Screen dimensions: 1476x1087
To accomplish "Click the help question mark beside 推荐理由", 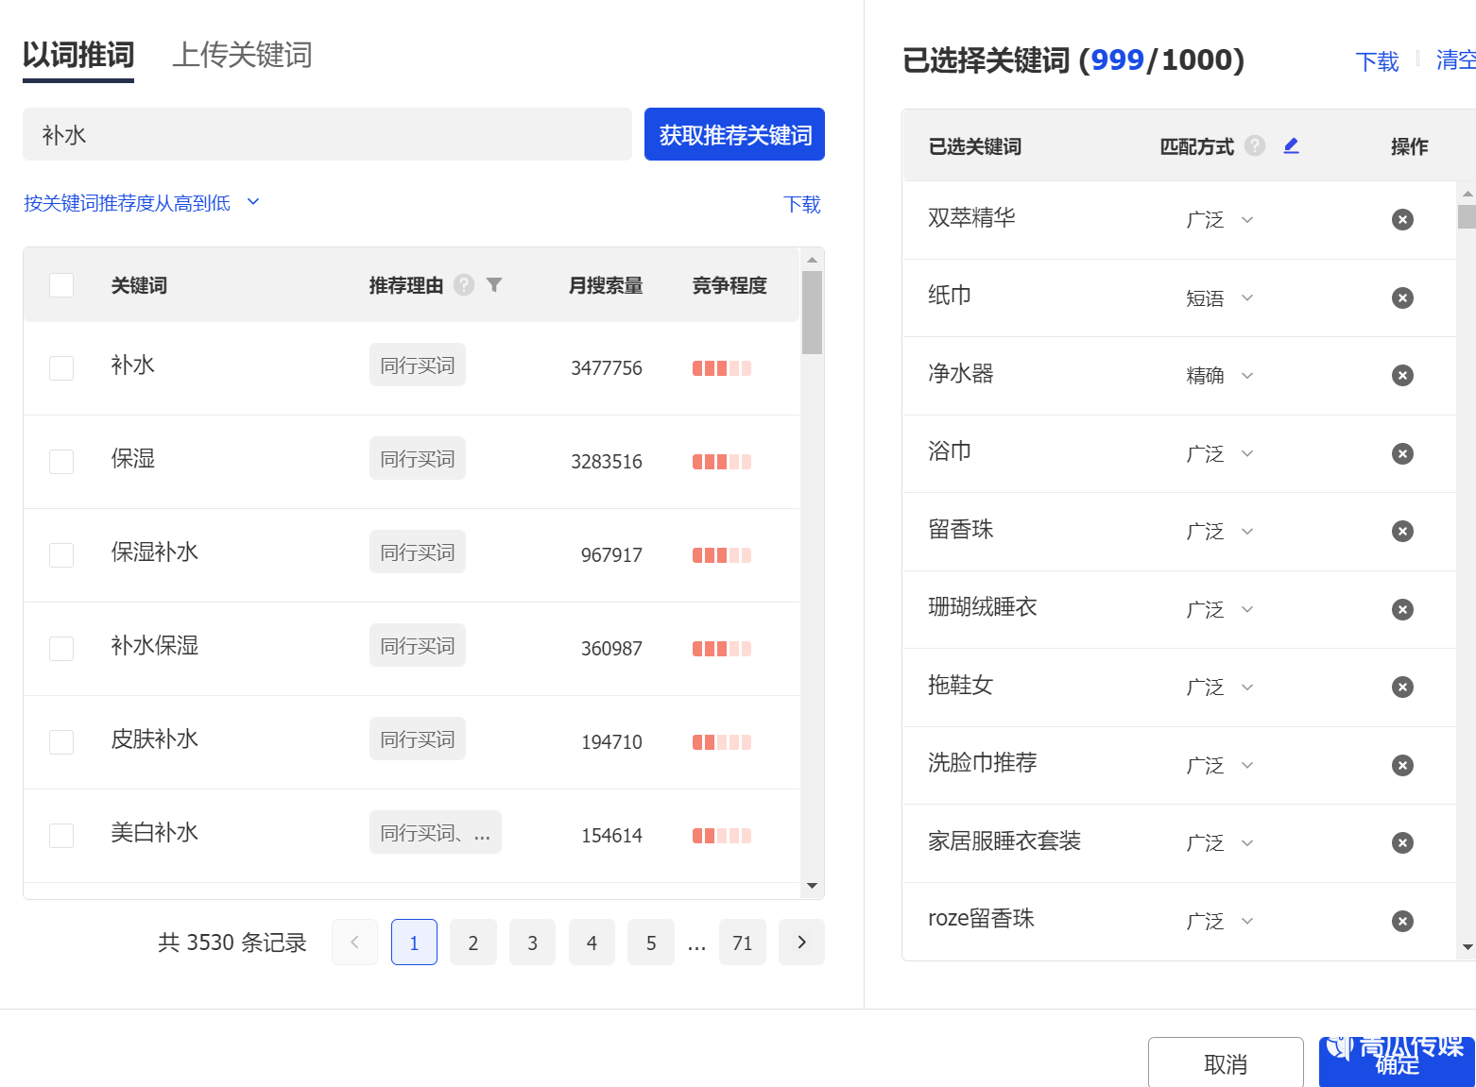I will 464,284.
